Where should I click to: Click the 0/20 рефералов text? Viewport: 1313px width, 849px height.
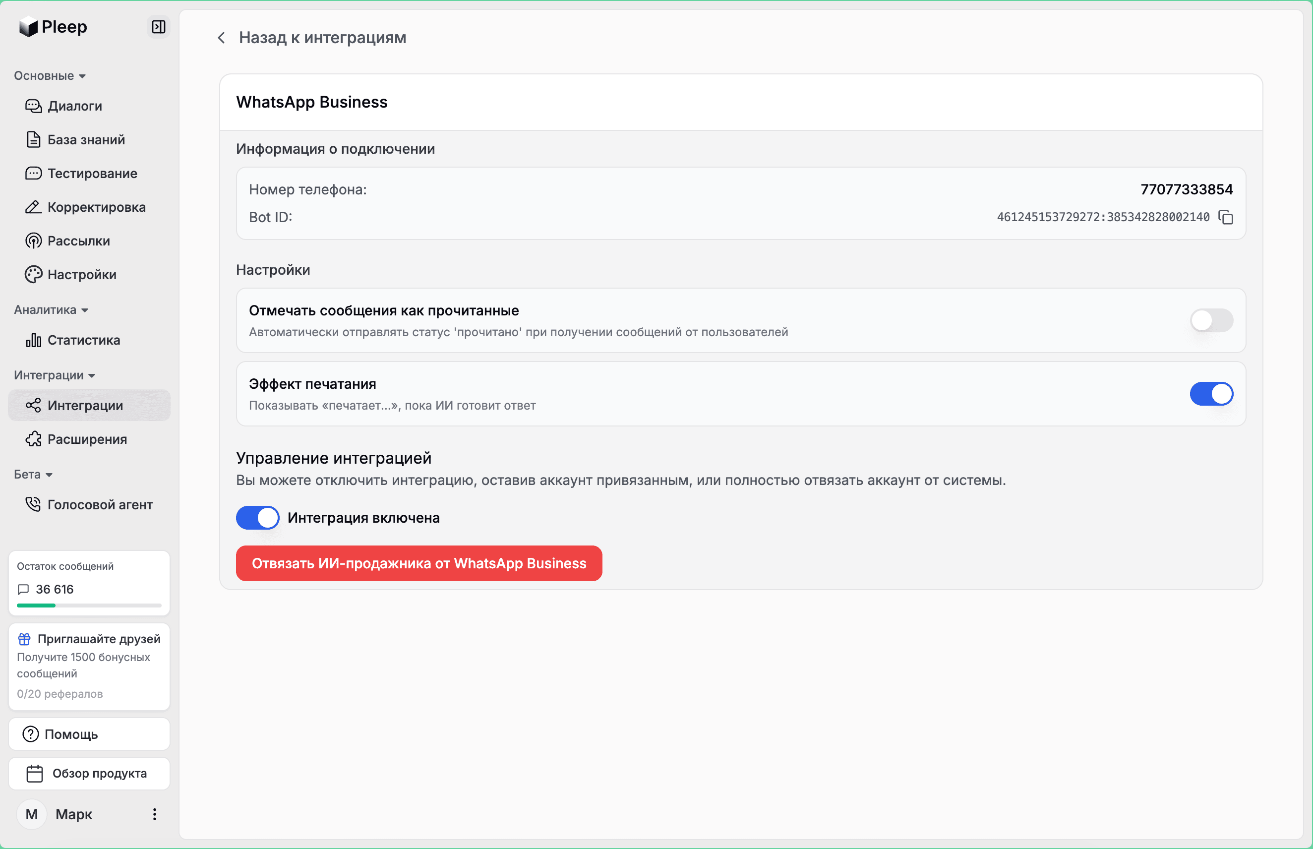pyautogui.click(x=60, y=694)
